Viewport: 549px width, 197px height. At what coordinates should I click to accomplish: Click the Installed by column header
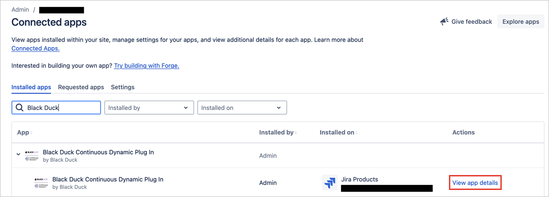pyautogui.click(x=276, y=132)
